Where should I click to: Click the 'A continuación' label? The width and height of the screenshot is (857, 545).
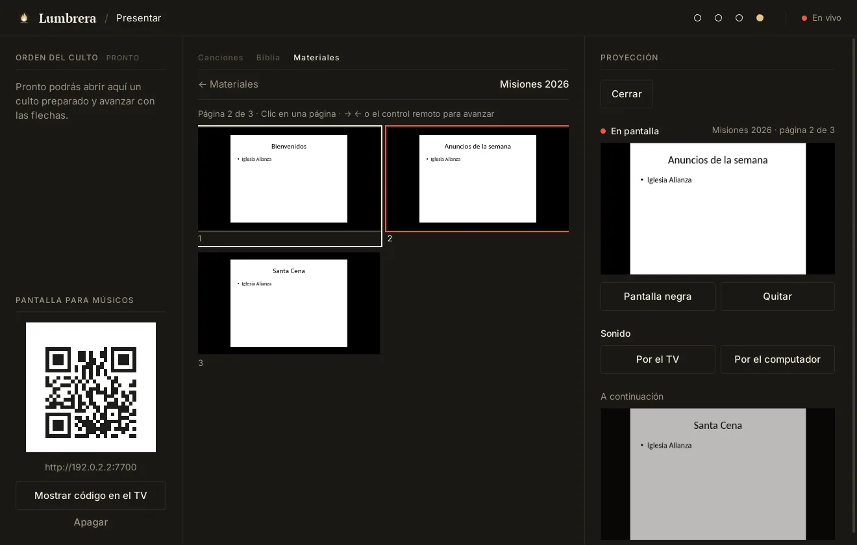click(x=632, y=396)
